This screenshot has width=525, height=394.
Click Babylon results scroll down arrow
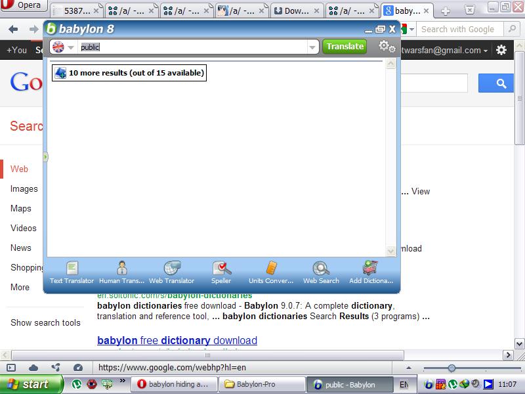[390, 251]
